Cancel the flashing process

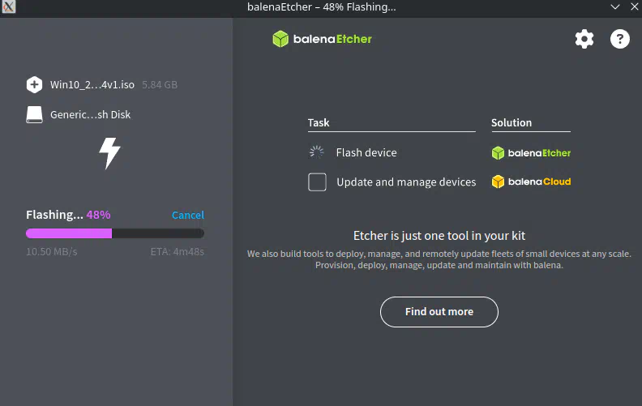pyautogui.click(x=187, y=215)
